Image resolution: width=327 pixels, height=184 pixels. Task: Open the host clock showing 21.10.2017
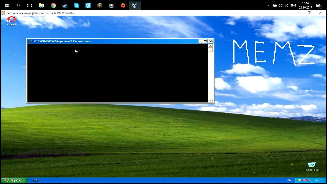click(305, 5)
